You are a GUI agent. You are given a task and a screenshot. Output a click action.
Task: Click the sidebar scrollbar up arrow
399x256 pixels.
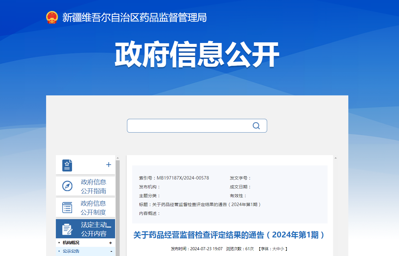(x=118, y=158)
